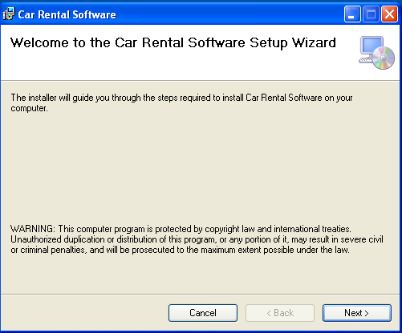Click the empty beige area between the paragraphs
The width and height of the screenshot is (402, 333).
click(x=201, y=168)
